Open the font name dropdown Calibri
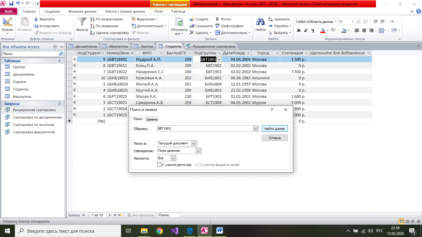 pos(336,22)
